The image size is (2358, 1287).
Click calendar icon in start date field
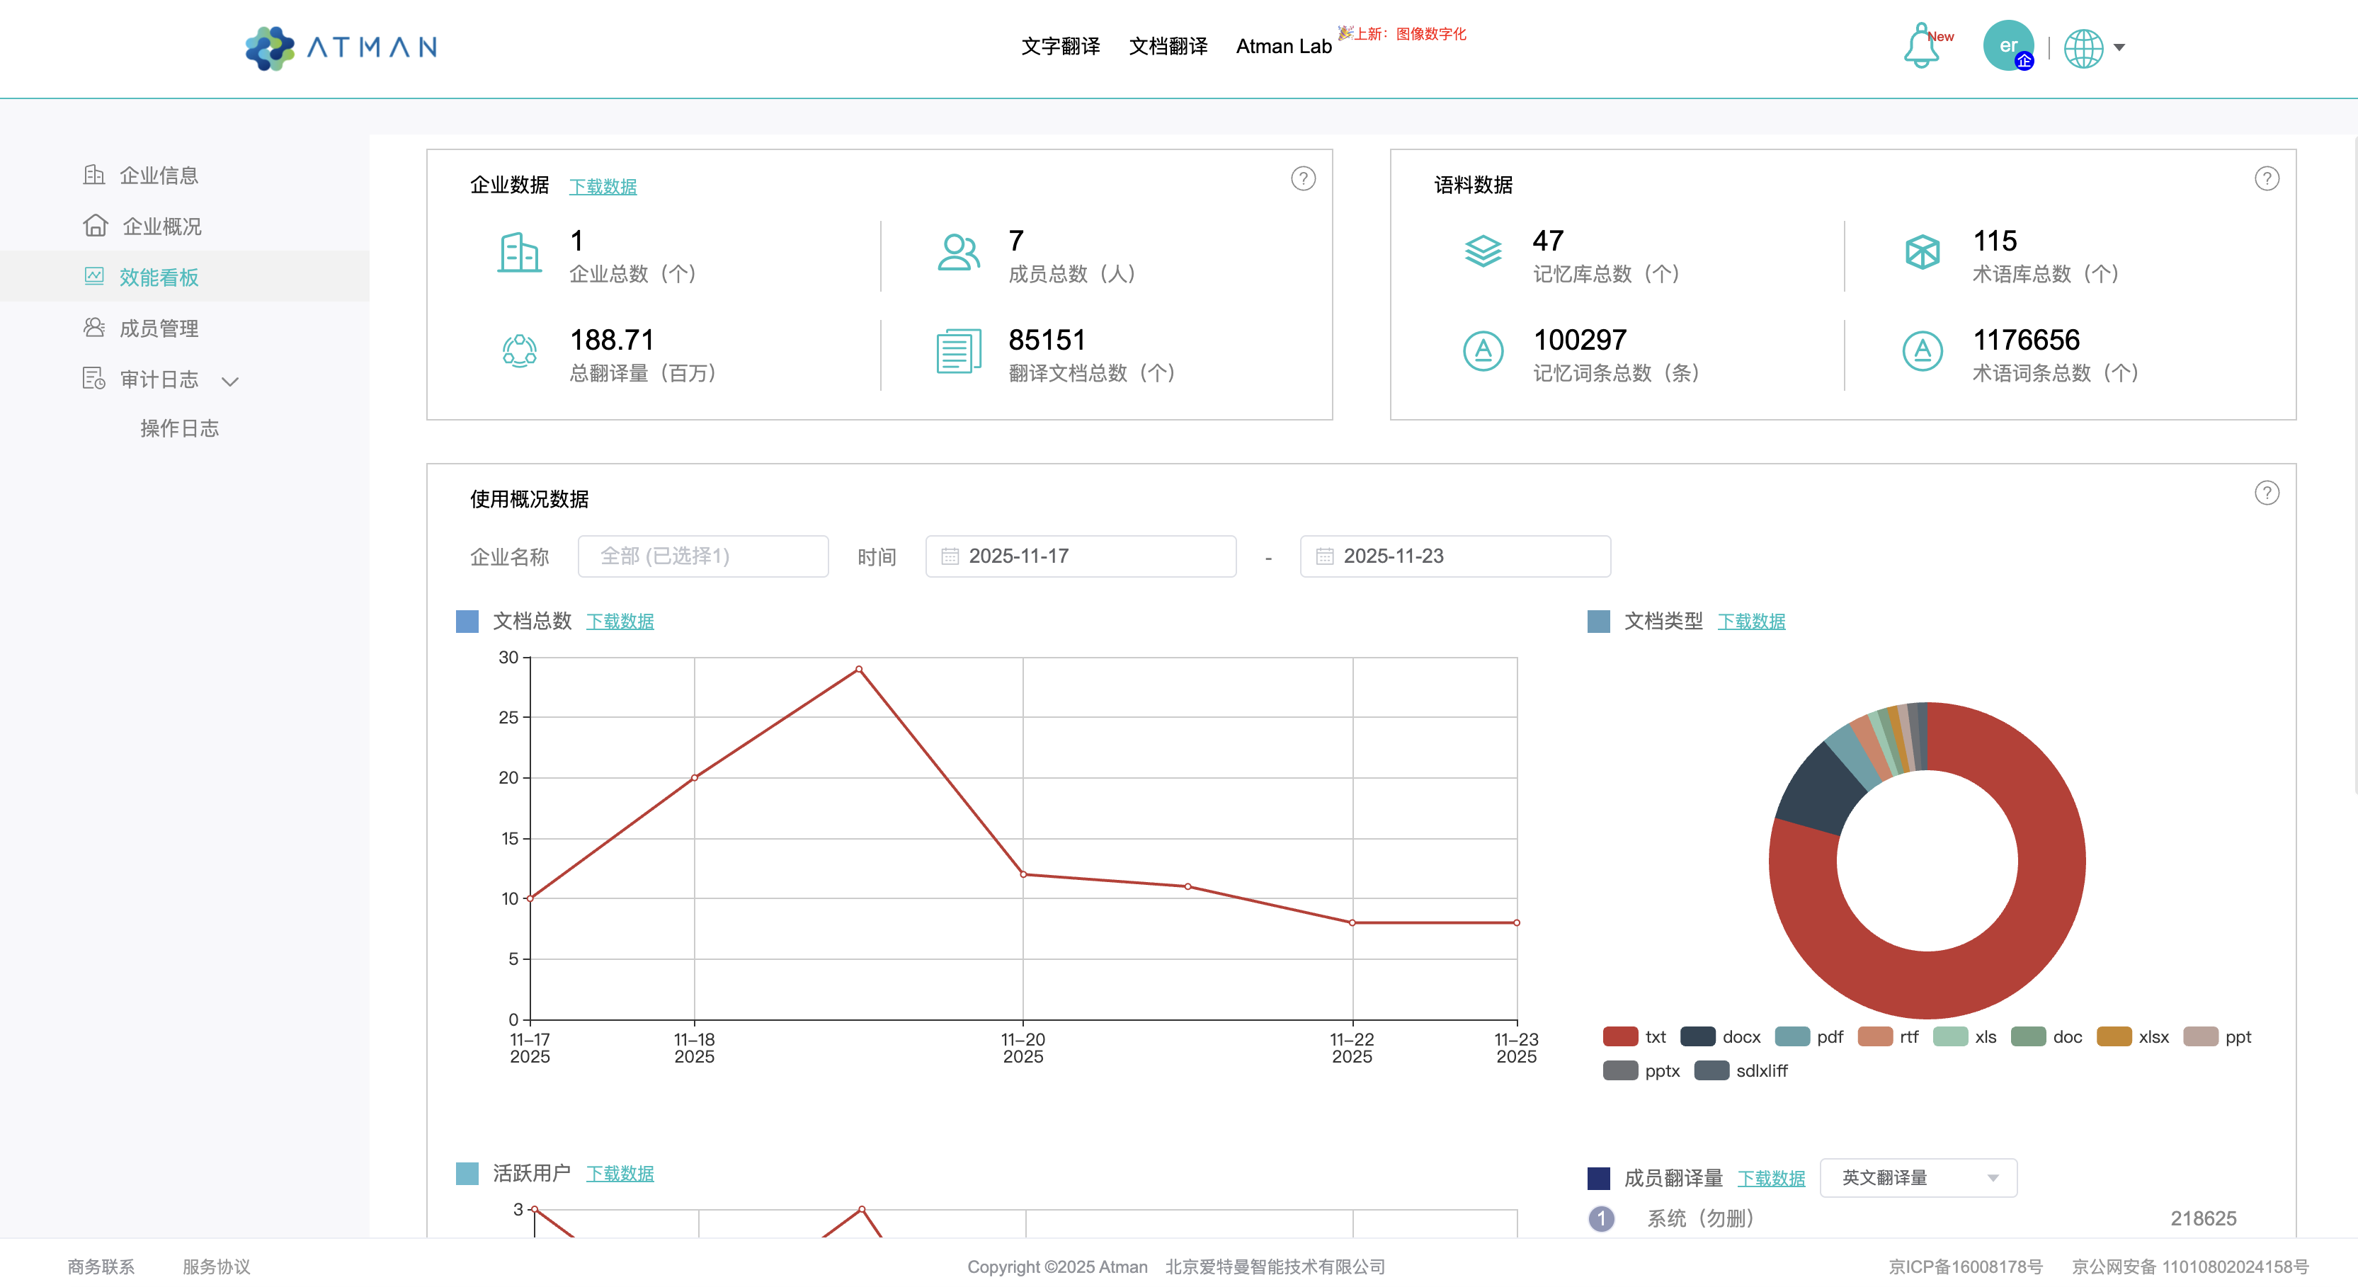(950, 556)
